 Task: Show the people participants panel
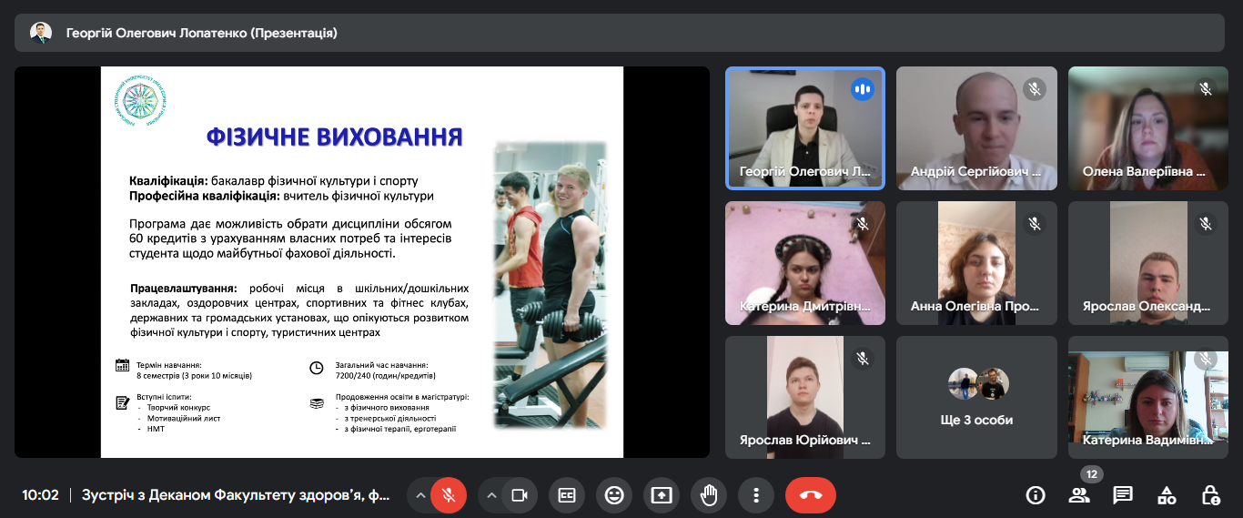(1079, 495)
